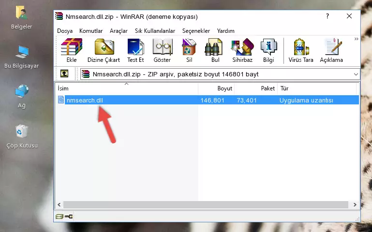The image size is (372, 232).
Task: Click the size value 146,801
Action: pos(212,100)
